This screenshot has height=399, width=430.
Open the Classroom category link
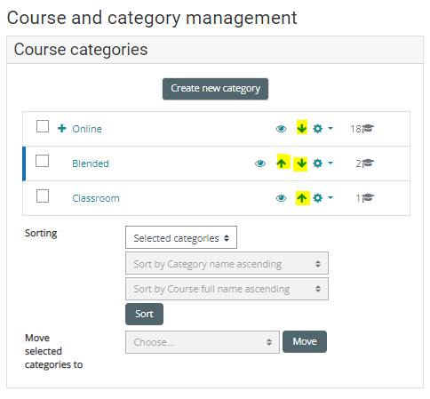[x=96, y=198]
